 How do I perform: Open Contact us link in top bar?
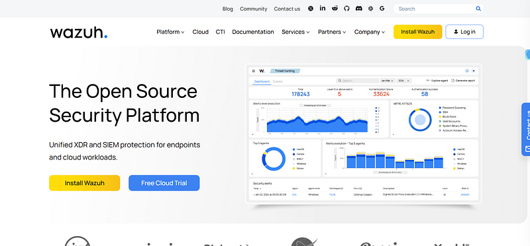click(x=287, y=9)
